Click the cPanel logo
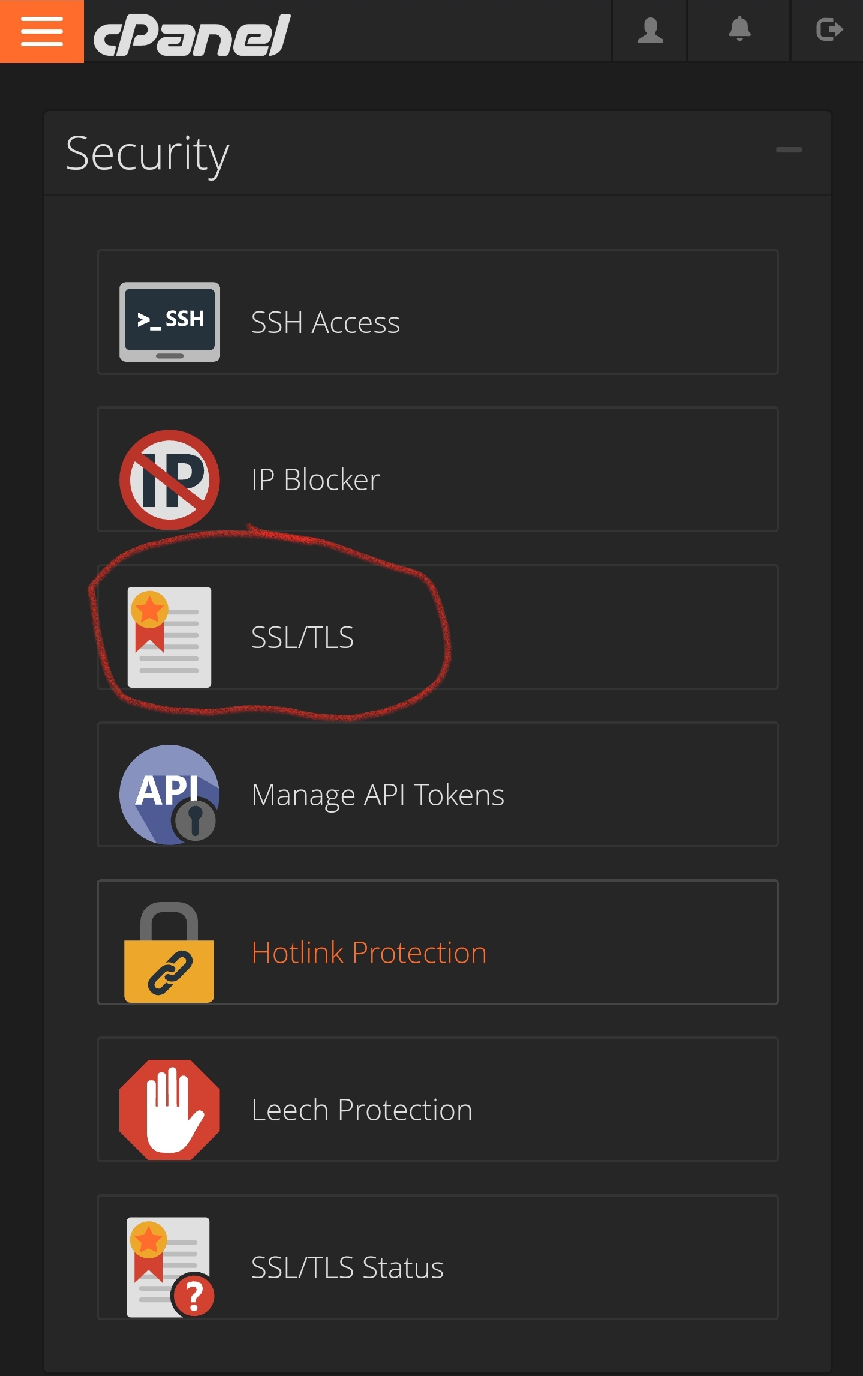The height and width of the screenshot is (1376, 863). pos(192,35)
